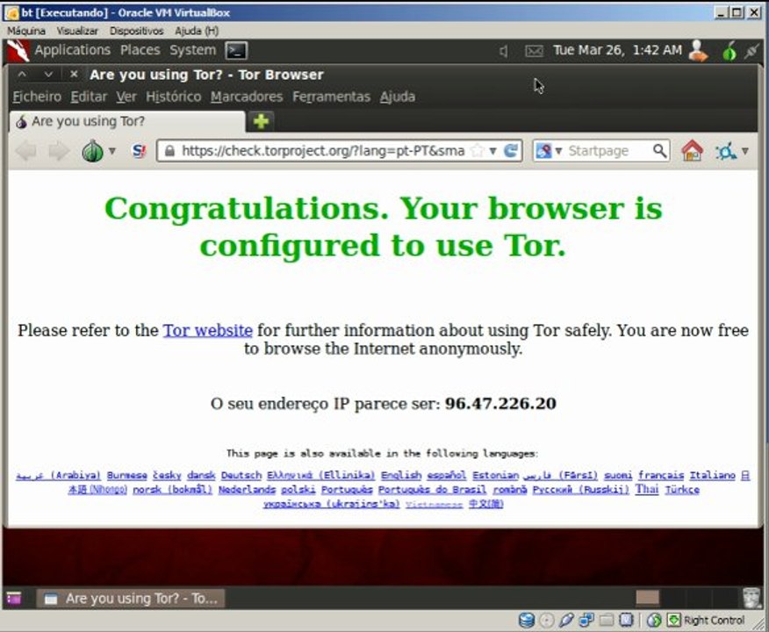Open the VirtualBox Visualizar menu
769x632 pixels.
77,31
